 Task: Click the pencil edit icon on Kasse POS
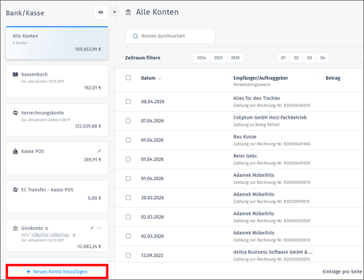pos(99,151)
